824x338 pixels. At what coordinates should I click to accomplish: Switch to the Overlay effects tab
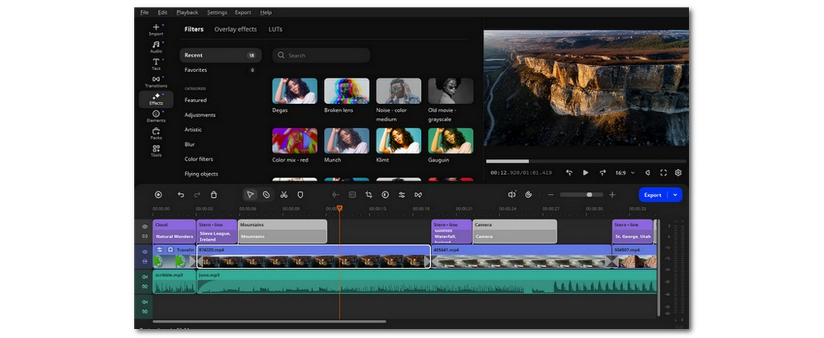[x=235, y=29]
